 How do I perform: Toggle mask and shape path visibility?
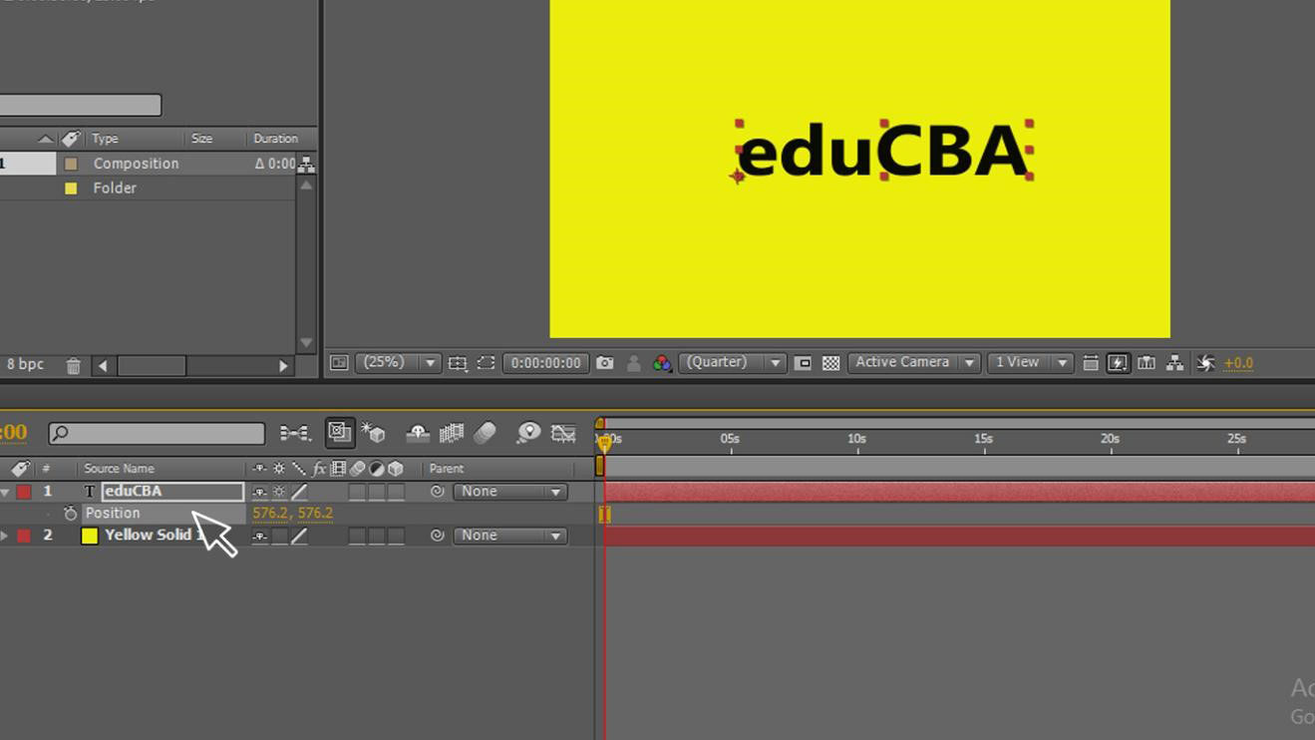[x=486, y=363]
